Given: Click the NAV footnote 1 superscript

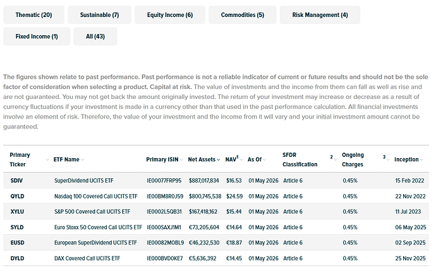Looking at the screenshot, I should coord(237,157).
